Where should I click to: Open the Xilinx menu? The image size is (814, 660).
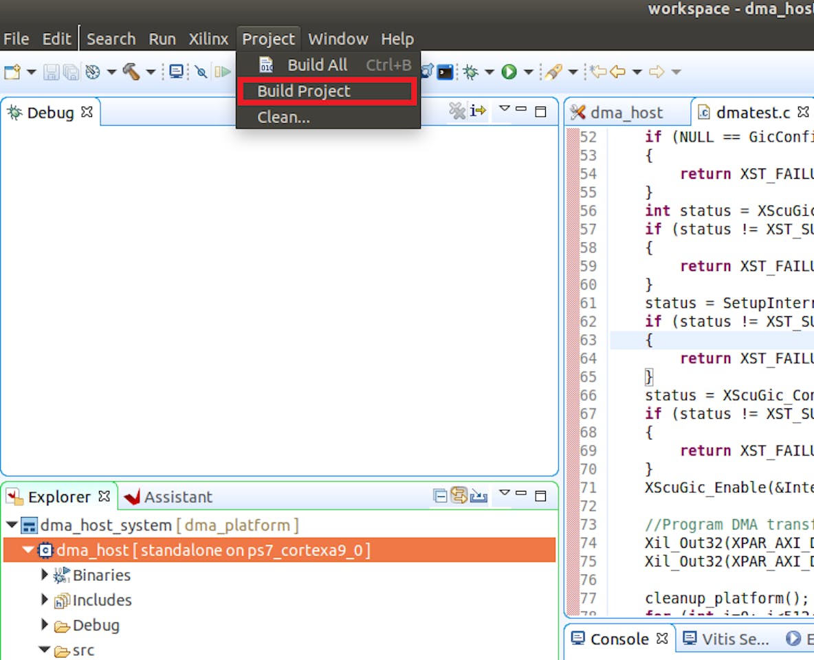[208, 38]
